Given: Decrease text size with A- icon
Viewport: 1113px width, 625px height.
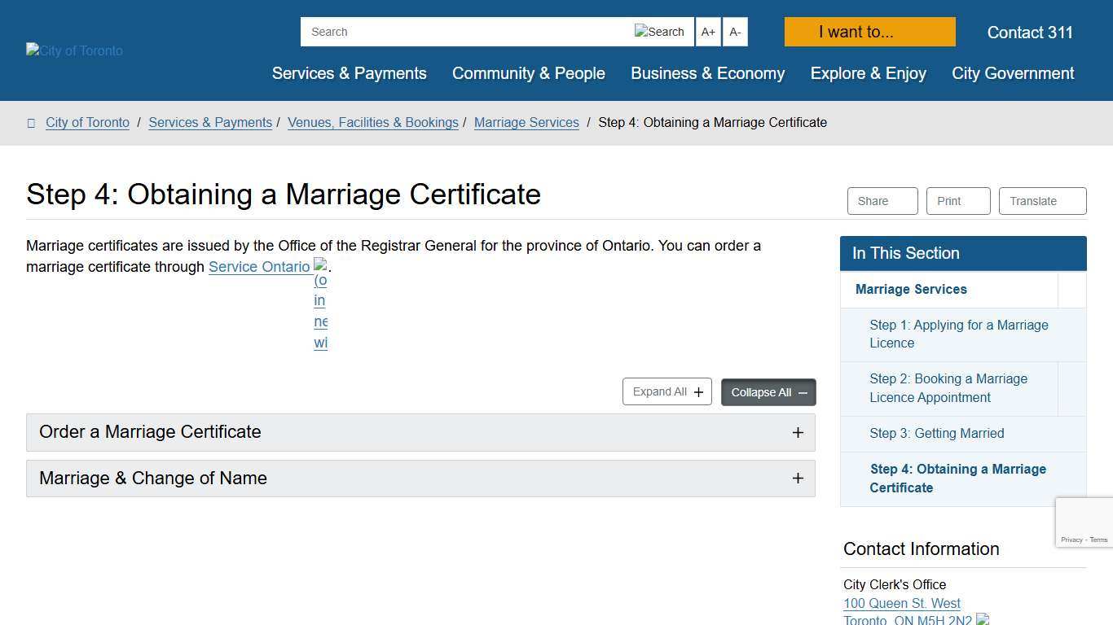Looking at the screenshot, I should point(735,32).
